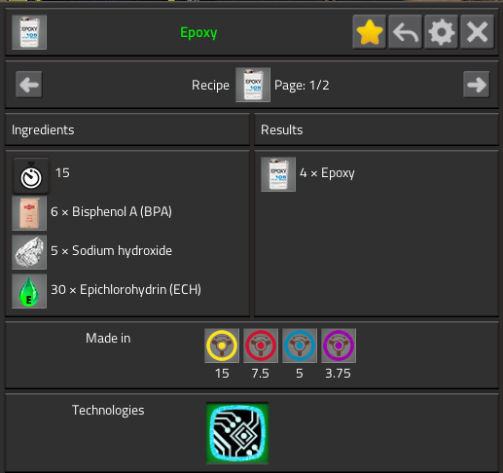Click the Epoxy item icon in header
The width and height of the screenshot is (503, 473).
click(29, 32)
